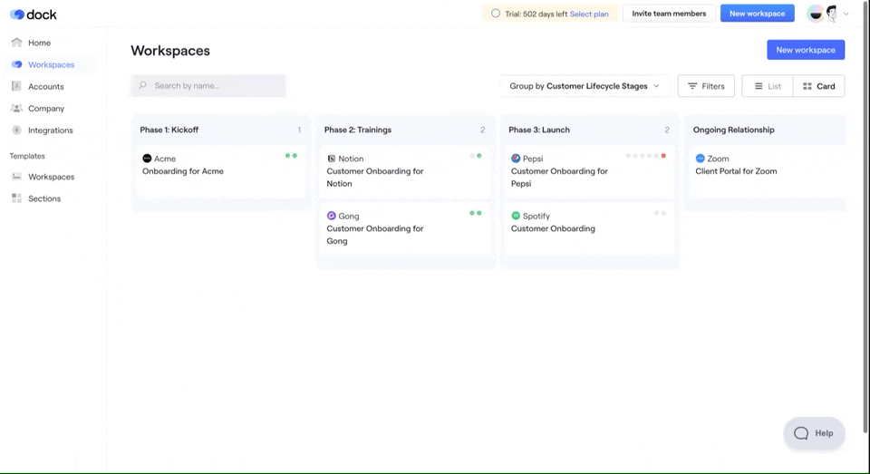
Task: Open Workspaces in the main sidebar
Action: (x=51, y=64)
